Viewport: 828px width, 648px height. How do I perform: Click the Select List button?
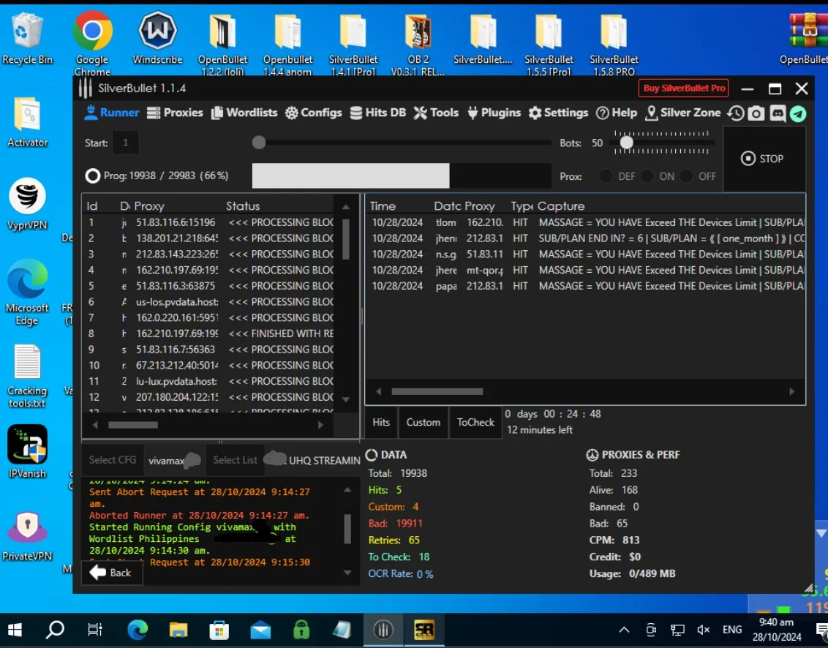[235, 460]
